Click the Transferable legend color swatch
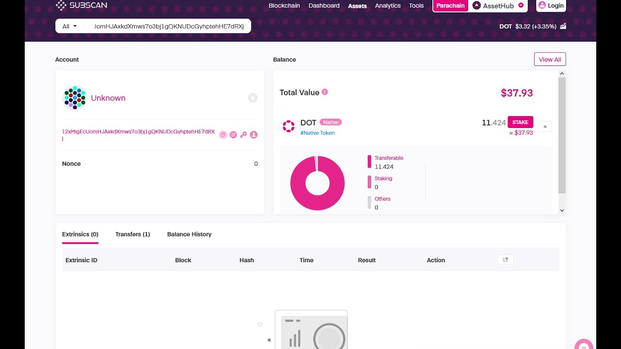The image size is (621, 349). click(x=369, y=161)
